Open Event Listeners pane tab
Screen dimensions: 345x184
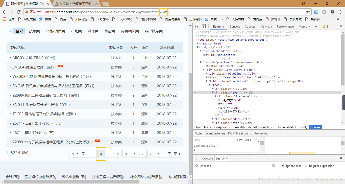click(215, 133)
